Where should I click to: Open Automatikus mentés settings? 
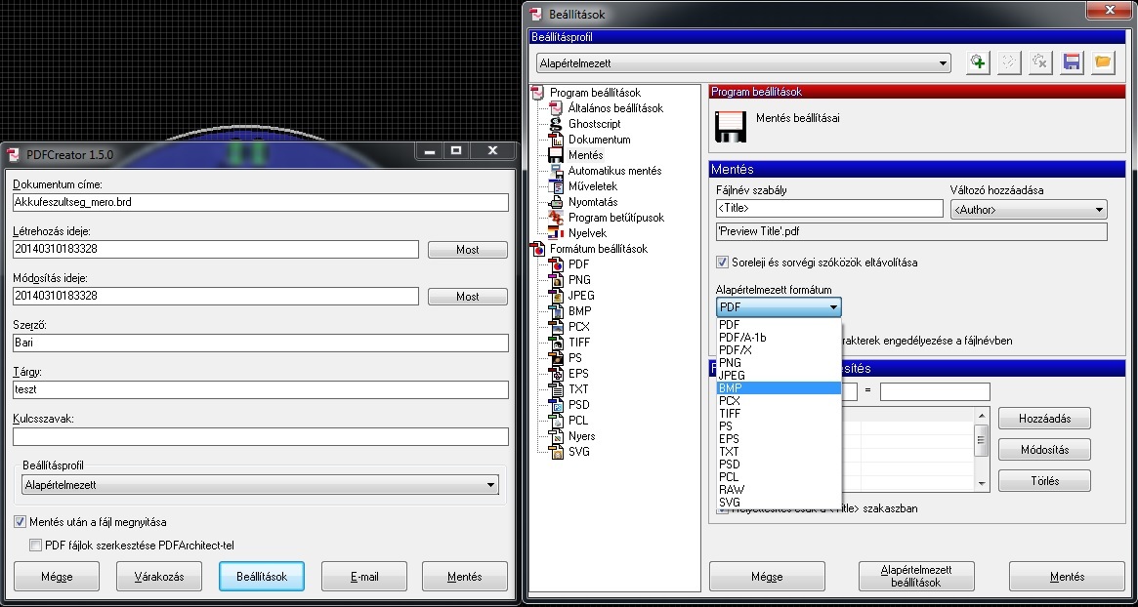pyautogui.click(x=614, y=171)
